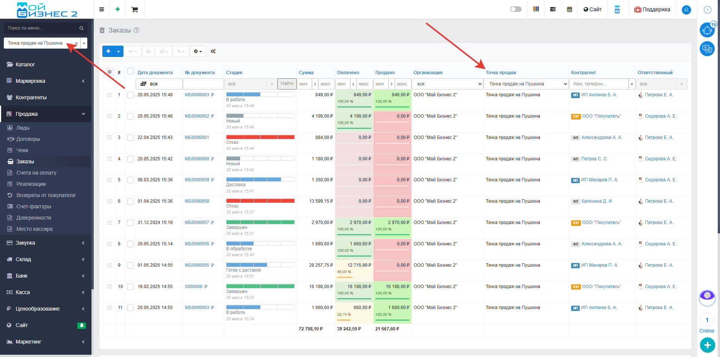Open the barcode scanner icon
The height and width of the screenshot is (357, 720).
click(536, 9)
